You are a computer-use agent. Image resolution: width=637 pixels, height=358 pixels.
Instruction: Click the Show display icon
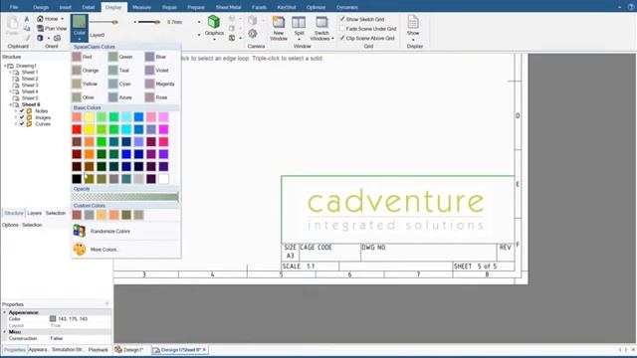[x=413, y=22]
